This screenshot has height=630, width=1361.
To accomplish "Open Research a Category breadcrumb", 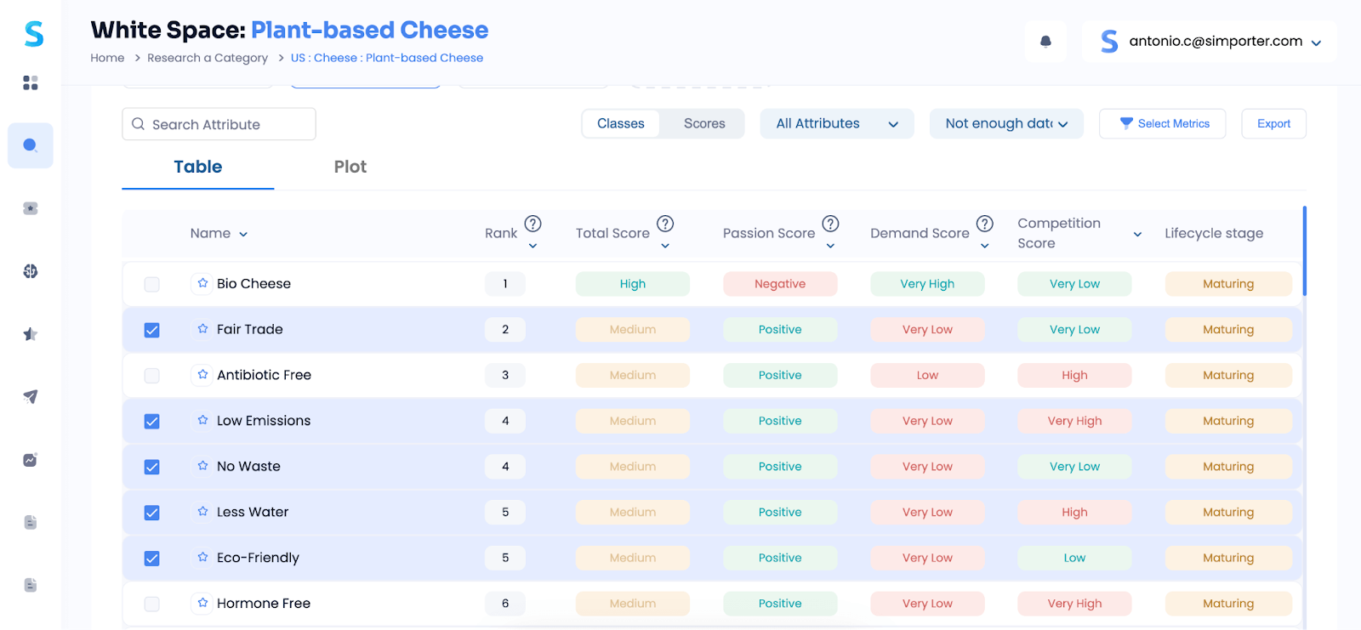I will click(x=208, y=58).
